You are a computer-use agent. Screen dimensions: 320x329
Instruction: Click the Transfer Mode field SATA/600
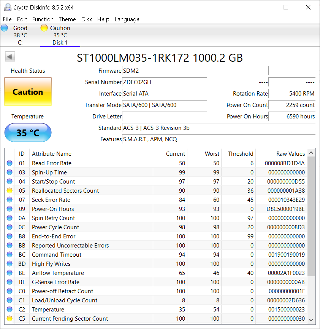[165, 105]
